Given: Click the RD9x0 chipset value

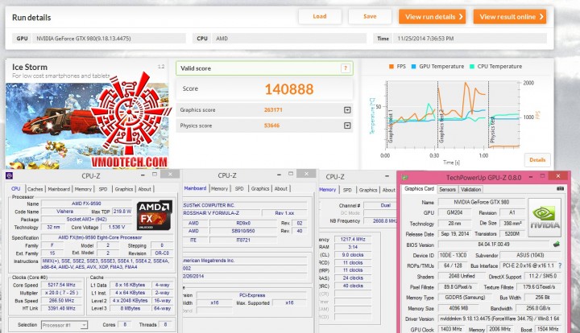Looking at the screenshot, I should point(243,223).
